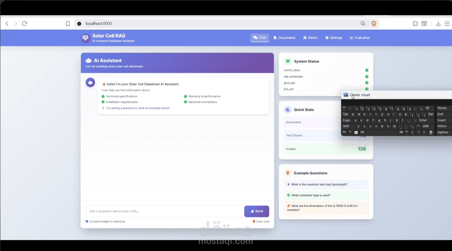Image resolution: width=452 pixels, height=251 pixels.
Task: Click the Options key on virtual keyboard
Action: pyautogui.click(x=444, y=133)
